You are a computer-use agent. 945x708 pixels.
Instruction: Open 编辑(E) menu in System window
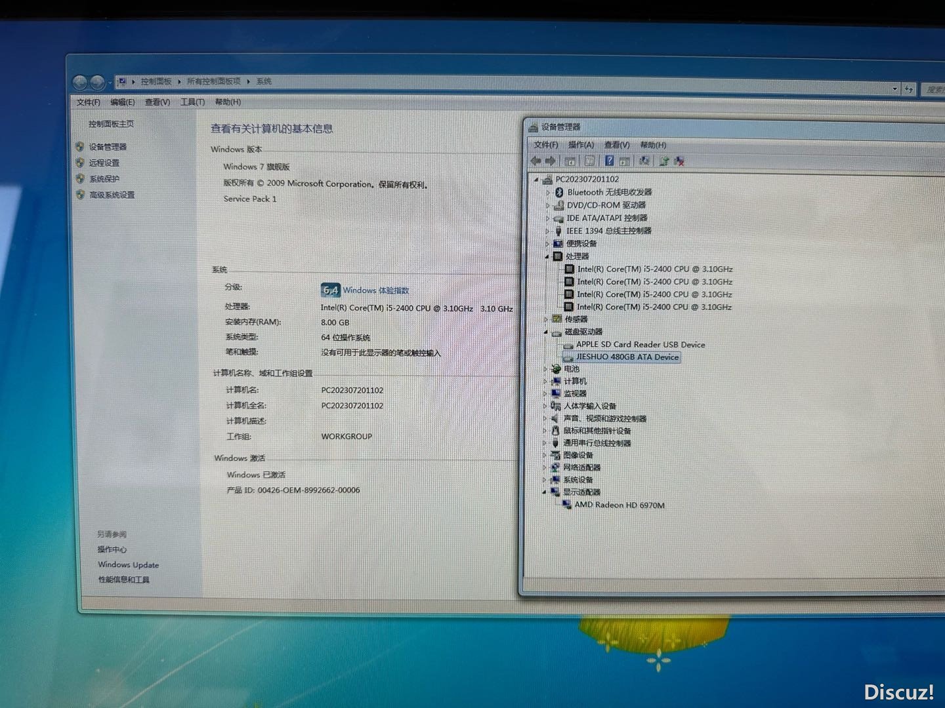123,102
